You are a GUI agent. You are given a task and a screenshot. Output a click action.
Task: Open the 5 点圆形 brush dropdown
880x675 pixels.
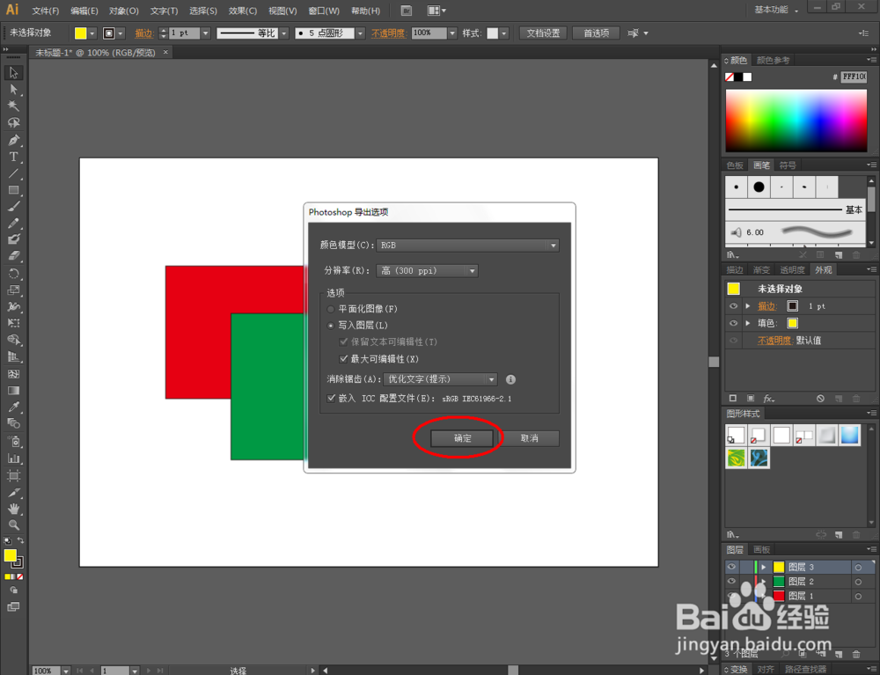pyautogui.click(x=360, y=33)
